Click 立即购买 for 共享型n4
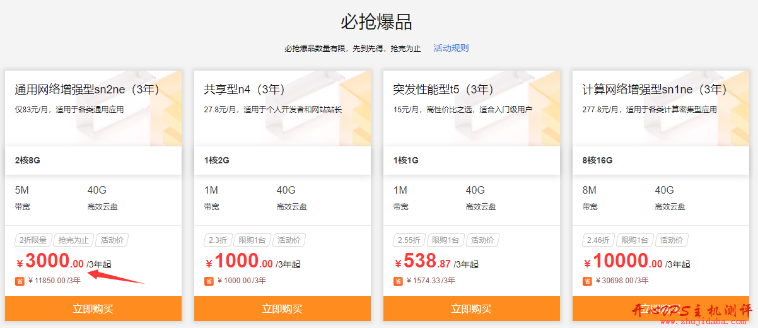 (283, 308)
